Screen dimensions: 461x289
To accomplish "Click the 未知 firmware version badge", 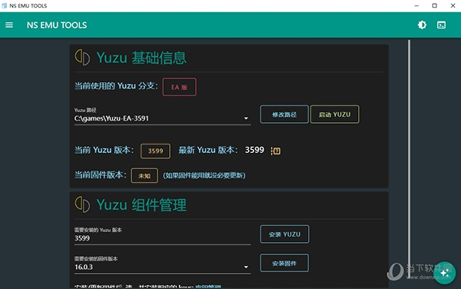I will pyautogui.click(x=144, y=175).
